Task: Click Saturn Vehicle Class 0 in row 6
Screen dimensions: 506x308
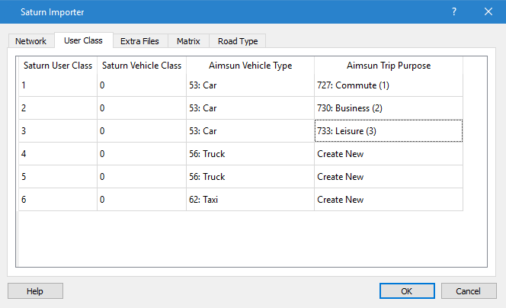Action: tap(142, 200)
